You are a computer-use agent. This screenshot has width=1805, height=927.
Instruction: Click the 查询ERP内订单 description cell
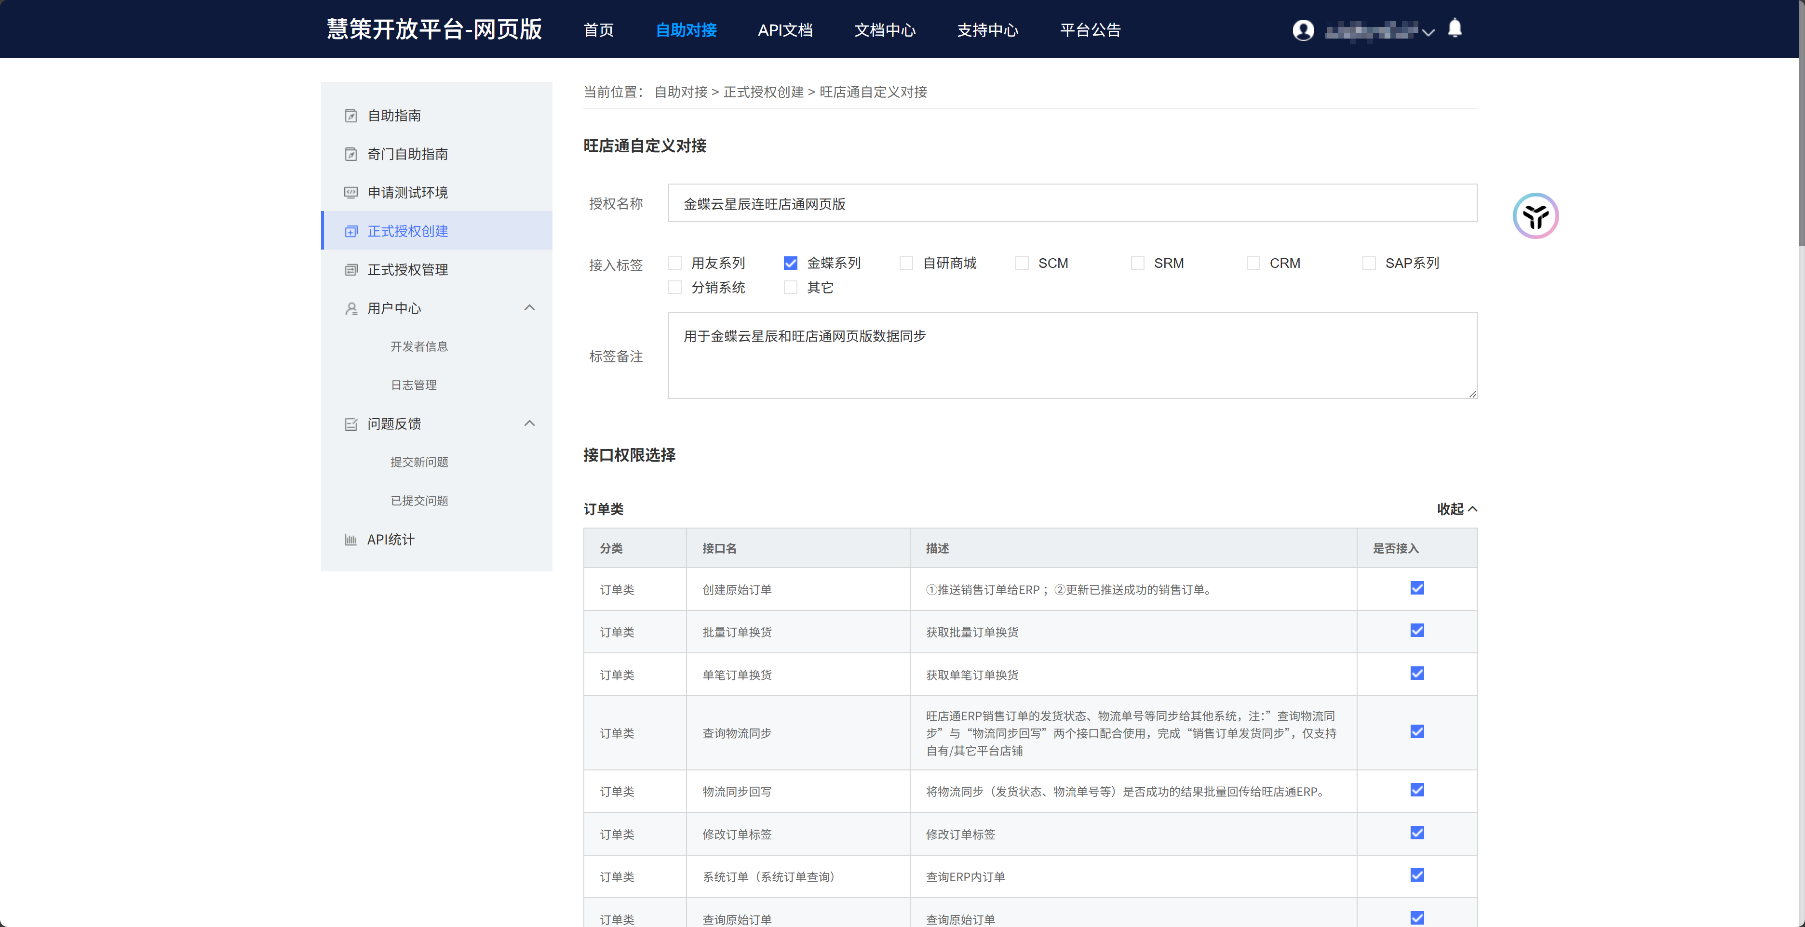pyautogui.click(x=1133, y=876)
